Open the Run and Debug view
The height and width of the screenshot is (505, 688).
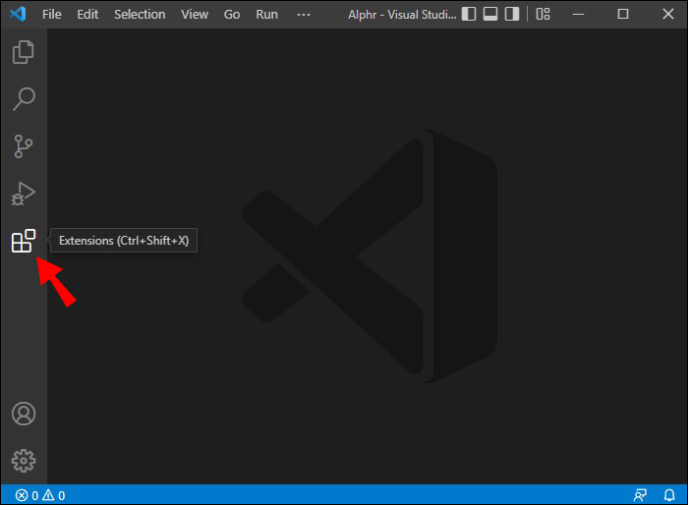click(x=24, y=194)
